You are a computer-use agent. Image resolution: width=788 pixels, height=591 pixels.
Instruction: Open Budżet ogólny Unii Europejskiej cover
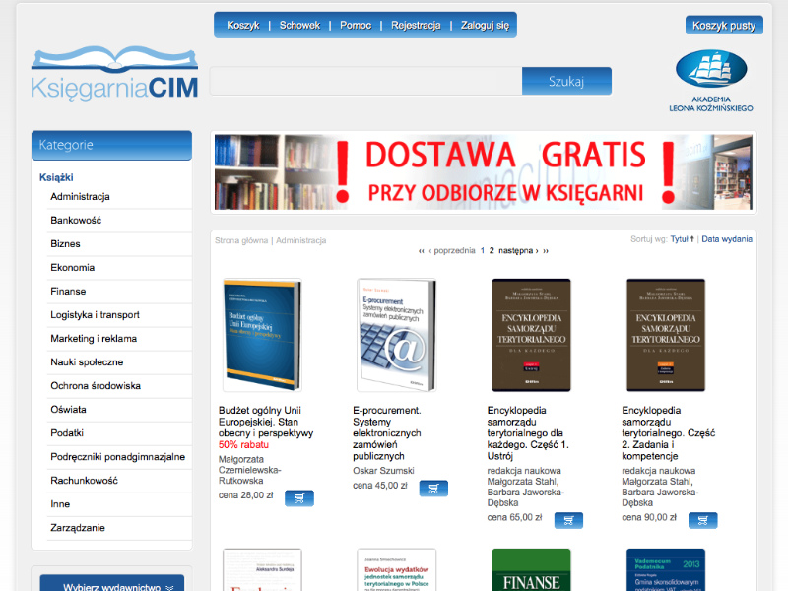(x=262, y=335)
